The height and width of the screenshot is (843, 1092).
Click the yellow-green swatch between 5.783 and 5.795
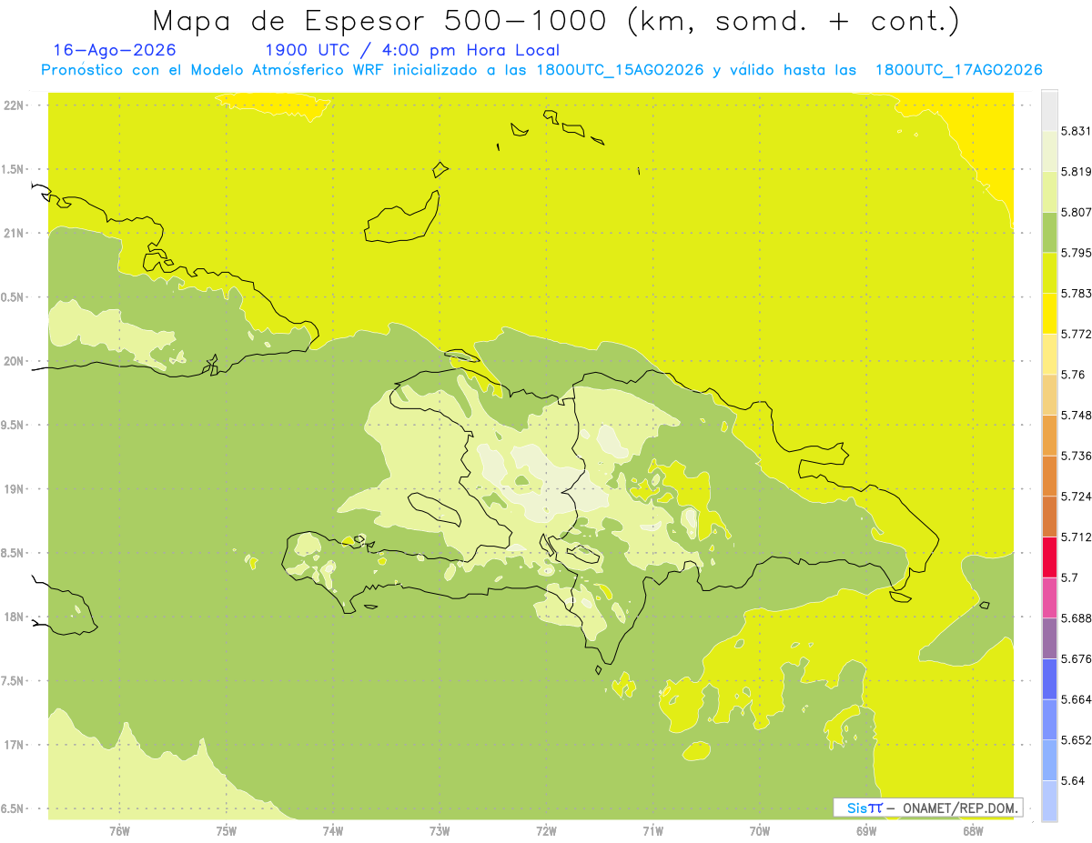tap(1049, 273)
